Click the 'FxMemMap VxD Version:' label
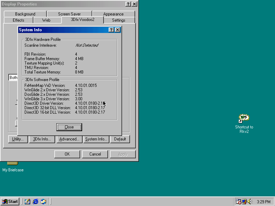This screenshot has width=275, height=206. 45,85
